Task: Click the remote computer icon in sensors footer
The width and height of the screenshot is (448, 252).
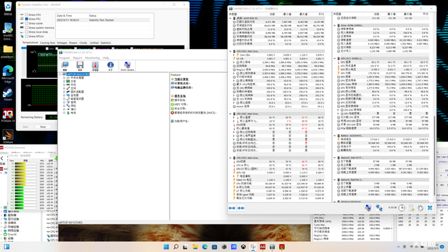Action: pos(368,208)
